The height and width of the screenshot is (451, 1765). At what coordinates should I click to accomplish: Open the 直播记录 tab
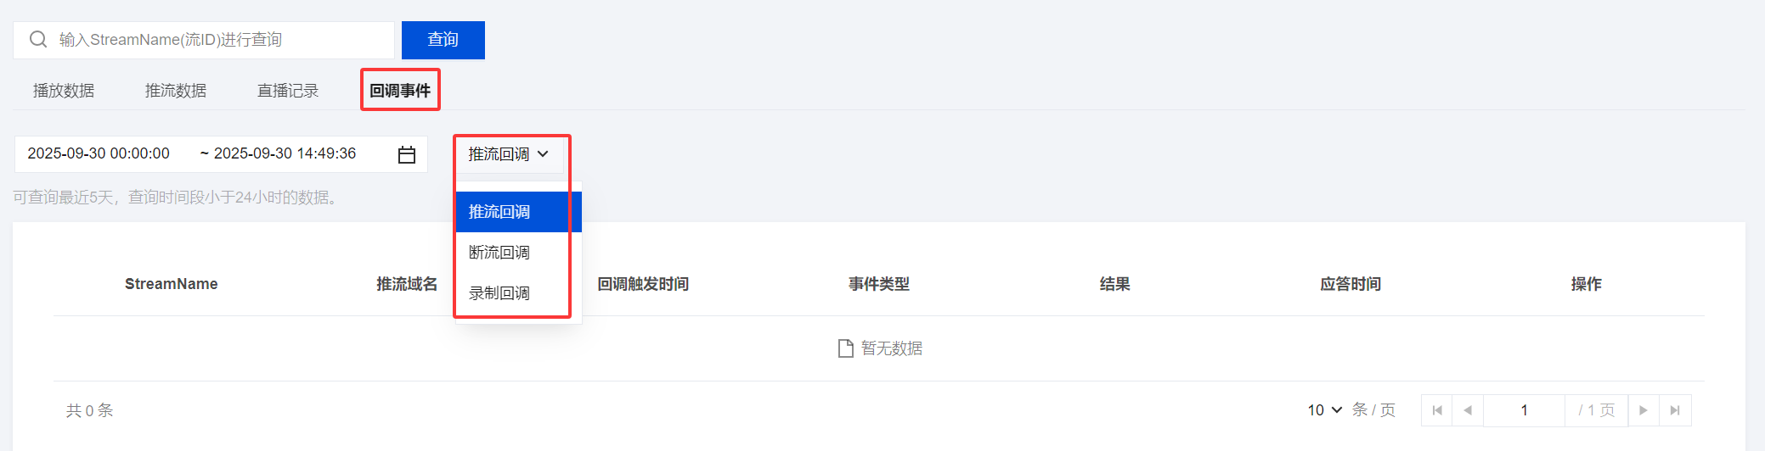288,91
